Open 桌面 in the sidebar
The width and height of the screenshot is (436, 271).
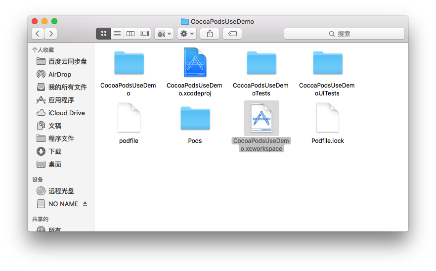[61, 164]
